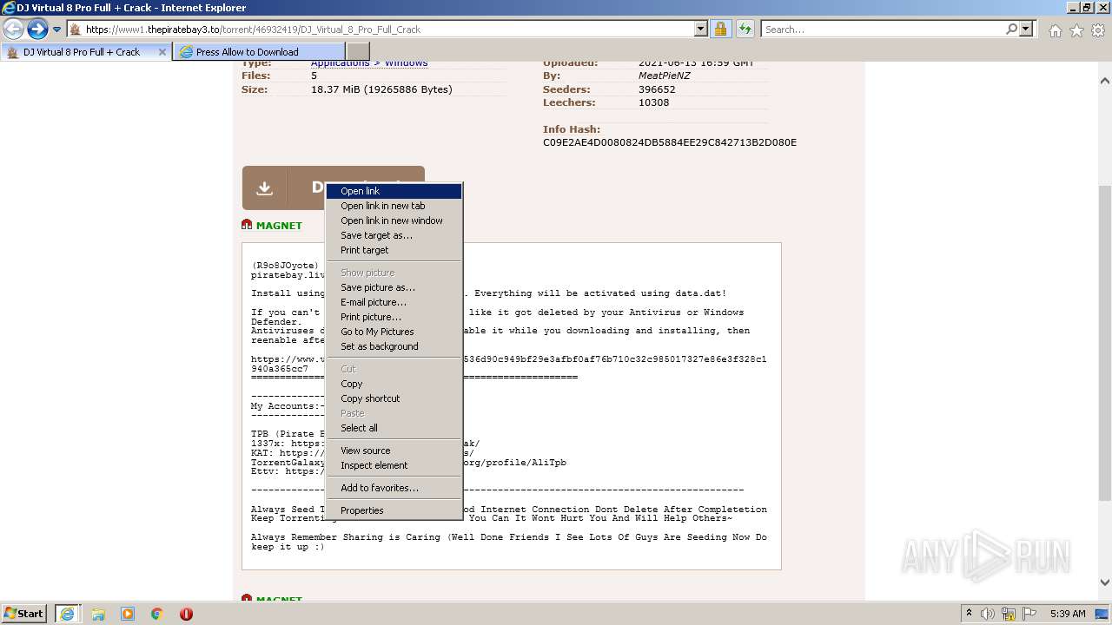Select Save picture as... entry
This screenshot has height=625, width=1112.
pyautogui.click(x=394, y=287)
